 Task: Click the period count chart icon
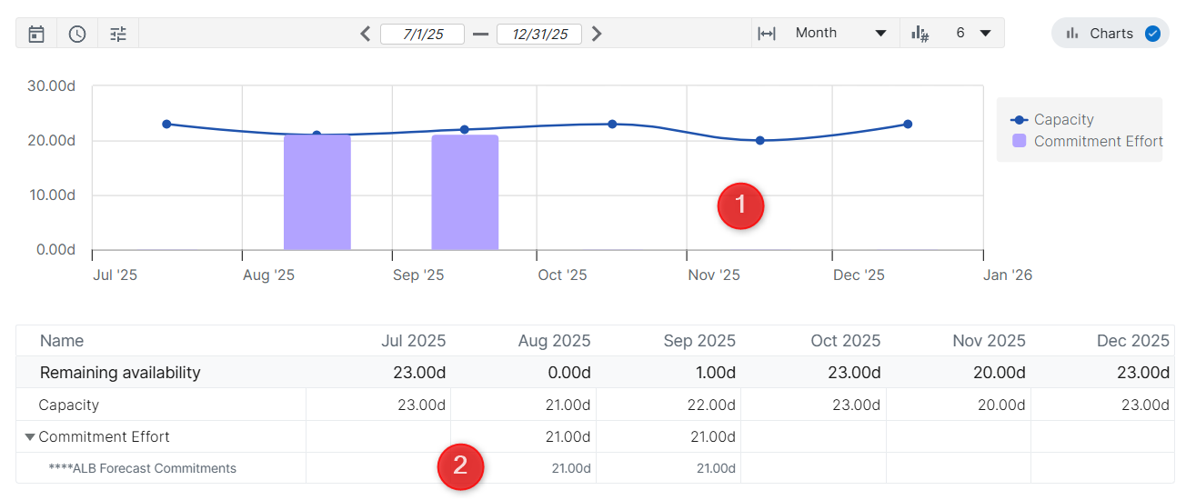920,34
